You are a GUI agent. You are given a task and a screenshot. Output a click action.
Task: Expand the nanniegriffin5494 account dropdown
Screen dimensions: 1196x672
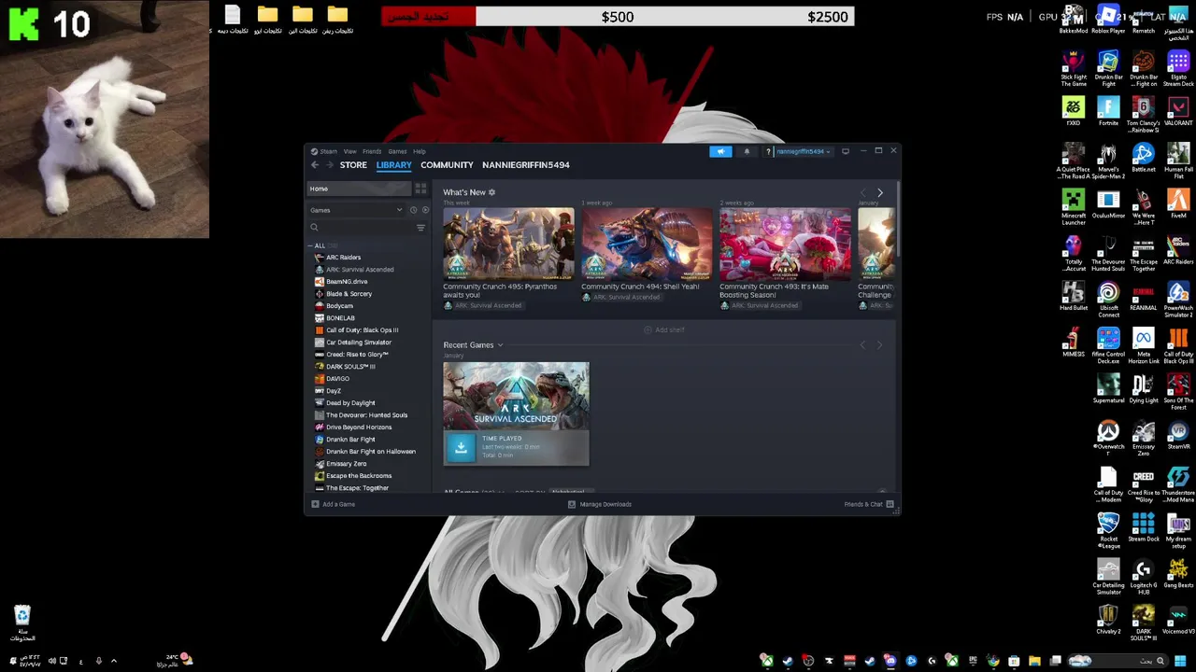pyautogui.click(x=803, y=151)
